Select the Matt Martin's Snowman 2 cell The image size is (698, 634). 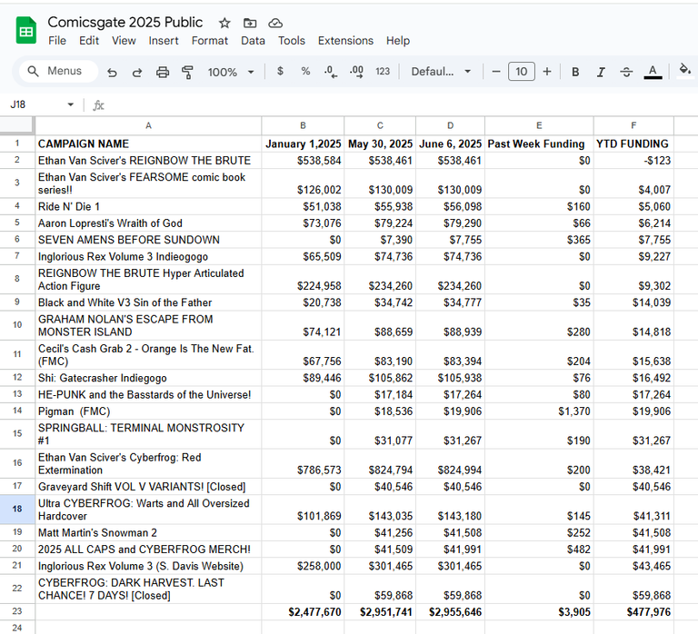click(148, 532)
